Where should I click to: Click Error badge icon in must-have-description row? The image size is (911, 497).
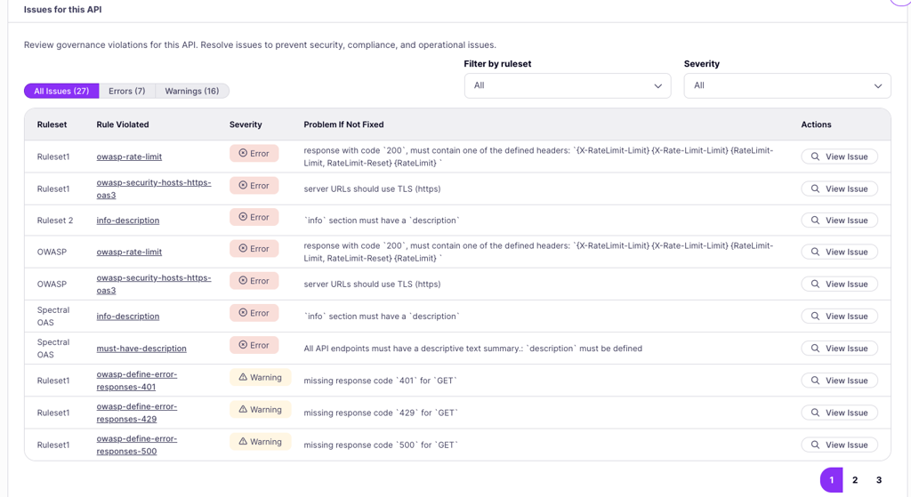click(243, 345)
